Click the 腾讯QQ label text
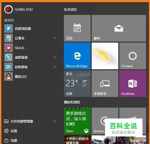The height and width of the screenshot is (144, 150). [21, 76]
